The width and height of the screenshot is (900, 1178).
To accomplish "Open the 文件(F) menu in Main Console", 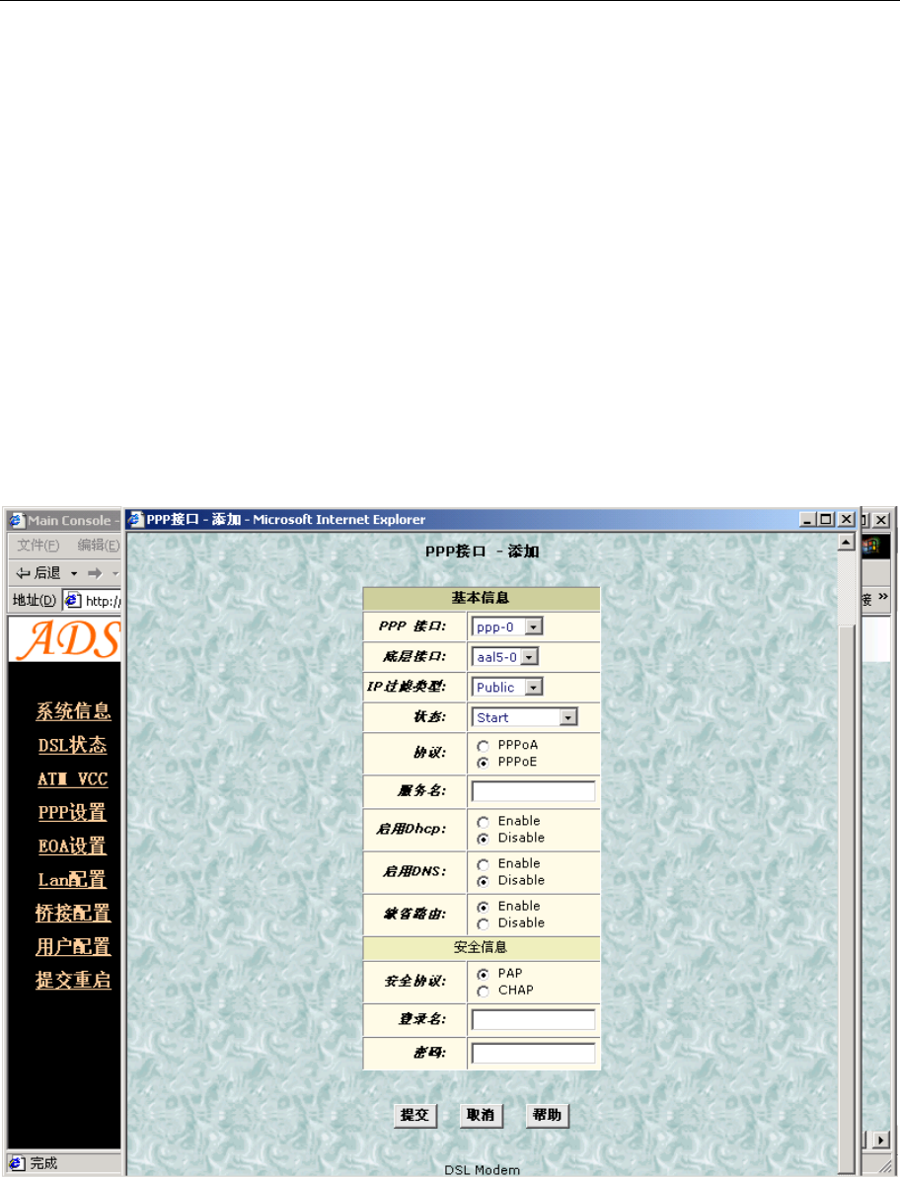I will pyautogui.click(x=37, y=546).
